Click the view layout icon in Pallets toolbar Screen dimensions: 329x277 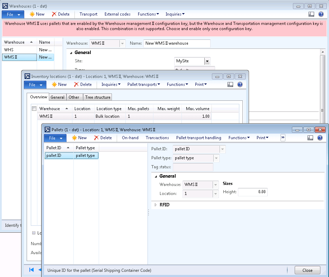click(311, 138)
